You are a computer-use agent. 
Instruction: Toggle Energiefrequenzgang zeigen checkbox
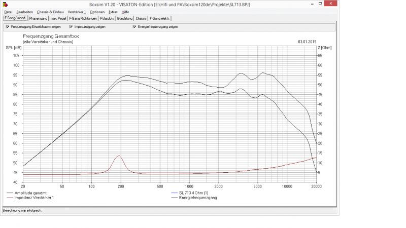click(x=134, y=27)
